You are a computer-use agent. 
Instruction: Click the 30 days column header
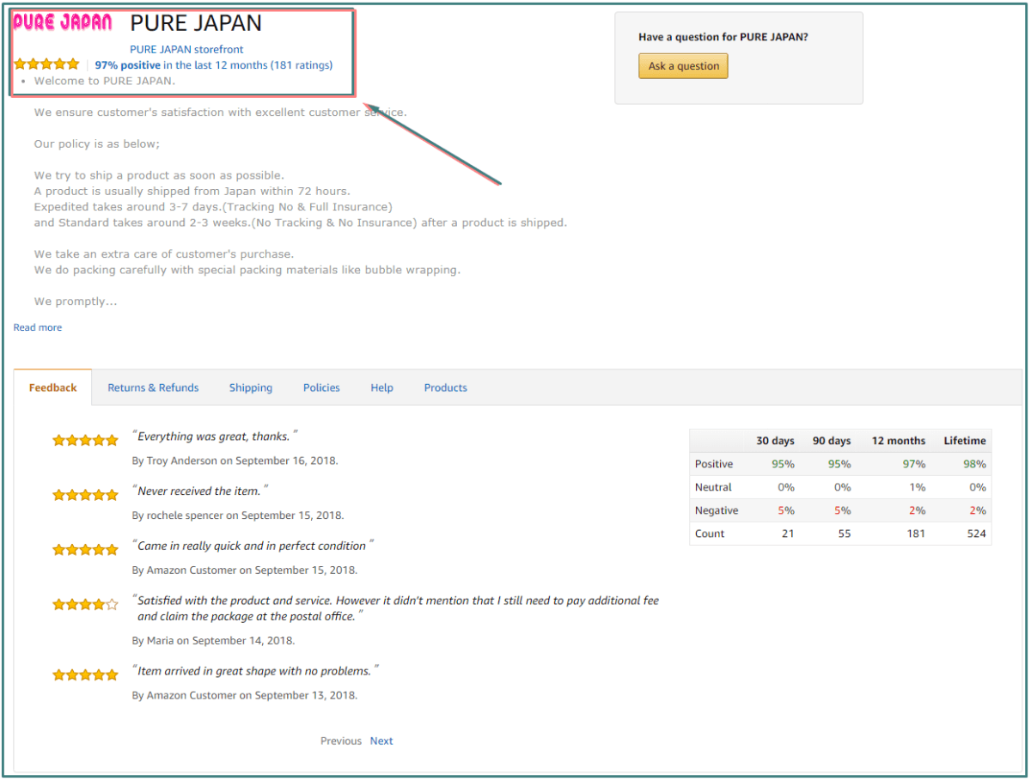click(775, 441)
